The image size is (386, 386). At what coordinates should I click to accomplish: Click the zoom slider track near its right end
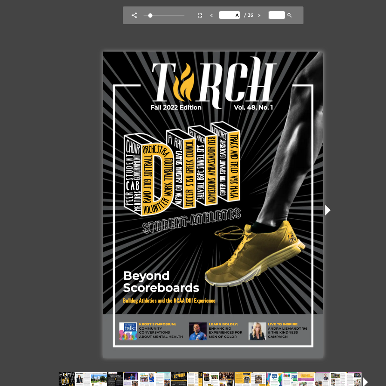point(182,15)
